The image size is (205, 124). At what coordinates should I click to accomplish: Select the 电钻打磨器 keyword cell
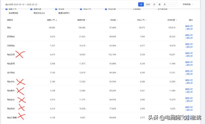pyautogui.click(x=12, y=118)
